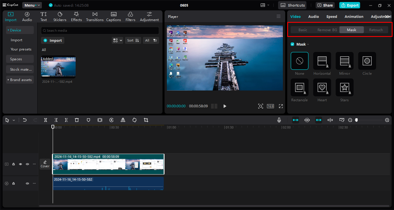Open the Crop tool

[x=146, y=120]
